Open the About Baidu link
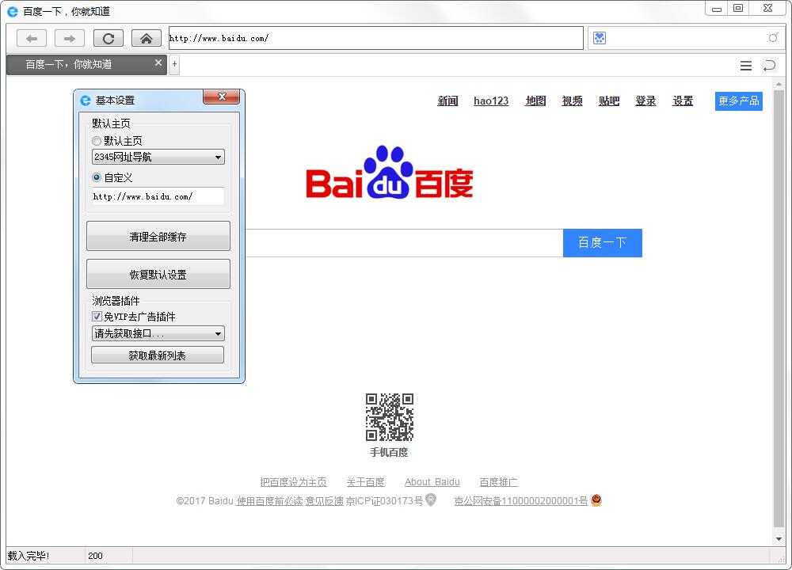 click(432, 481)
